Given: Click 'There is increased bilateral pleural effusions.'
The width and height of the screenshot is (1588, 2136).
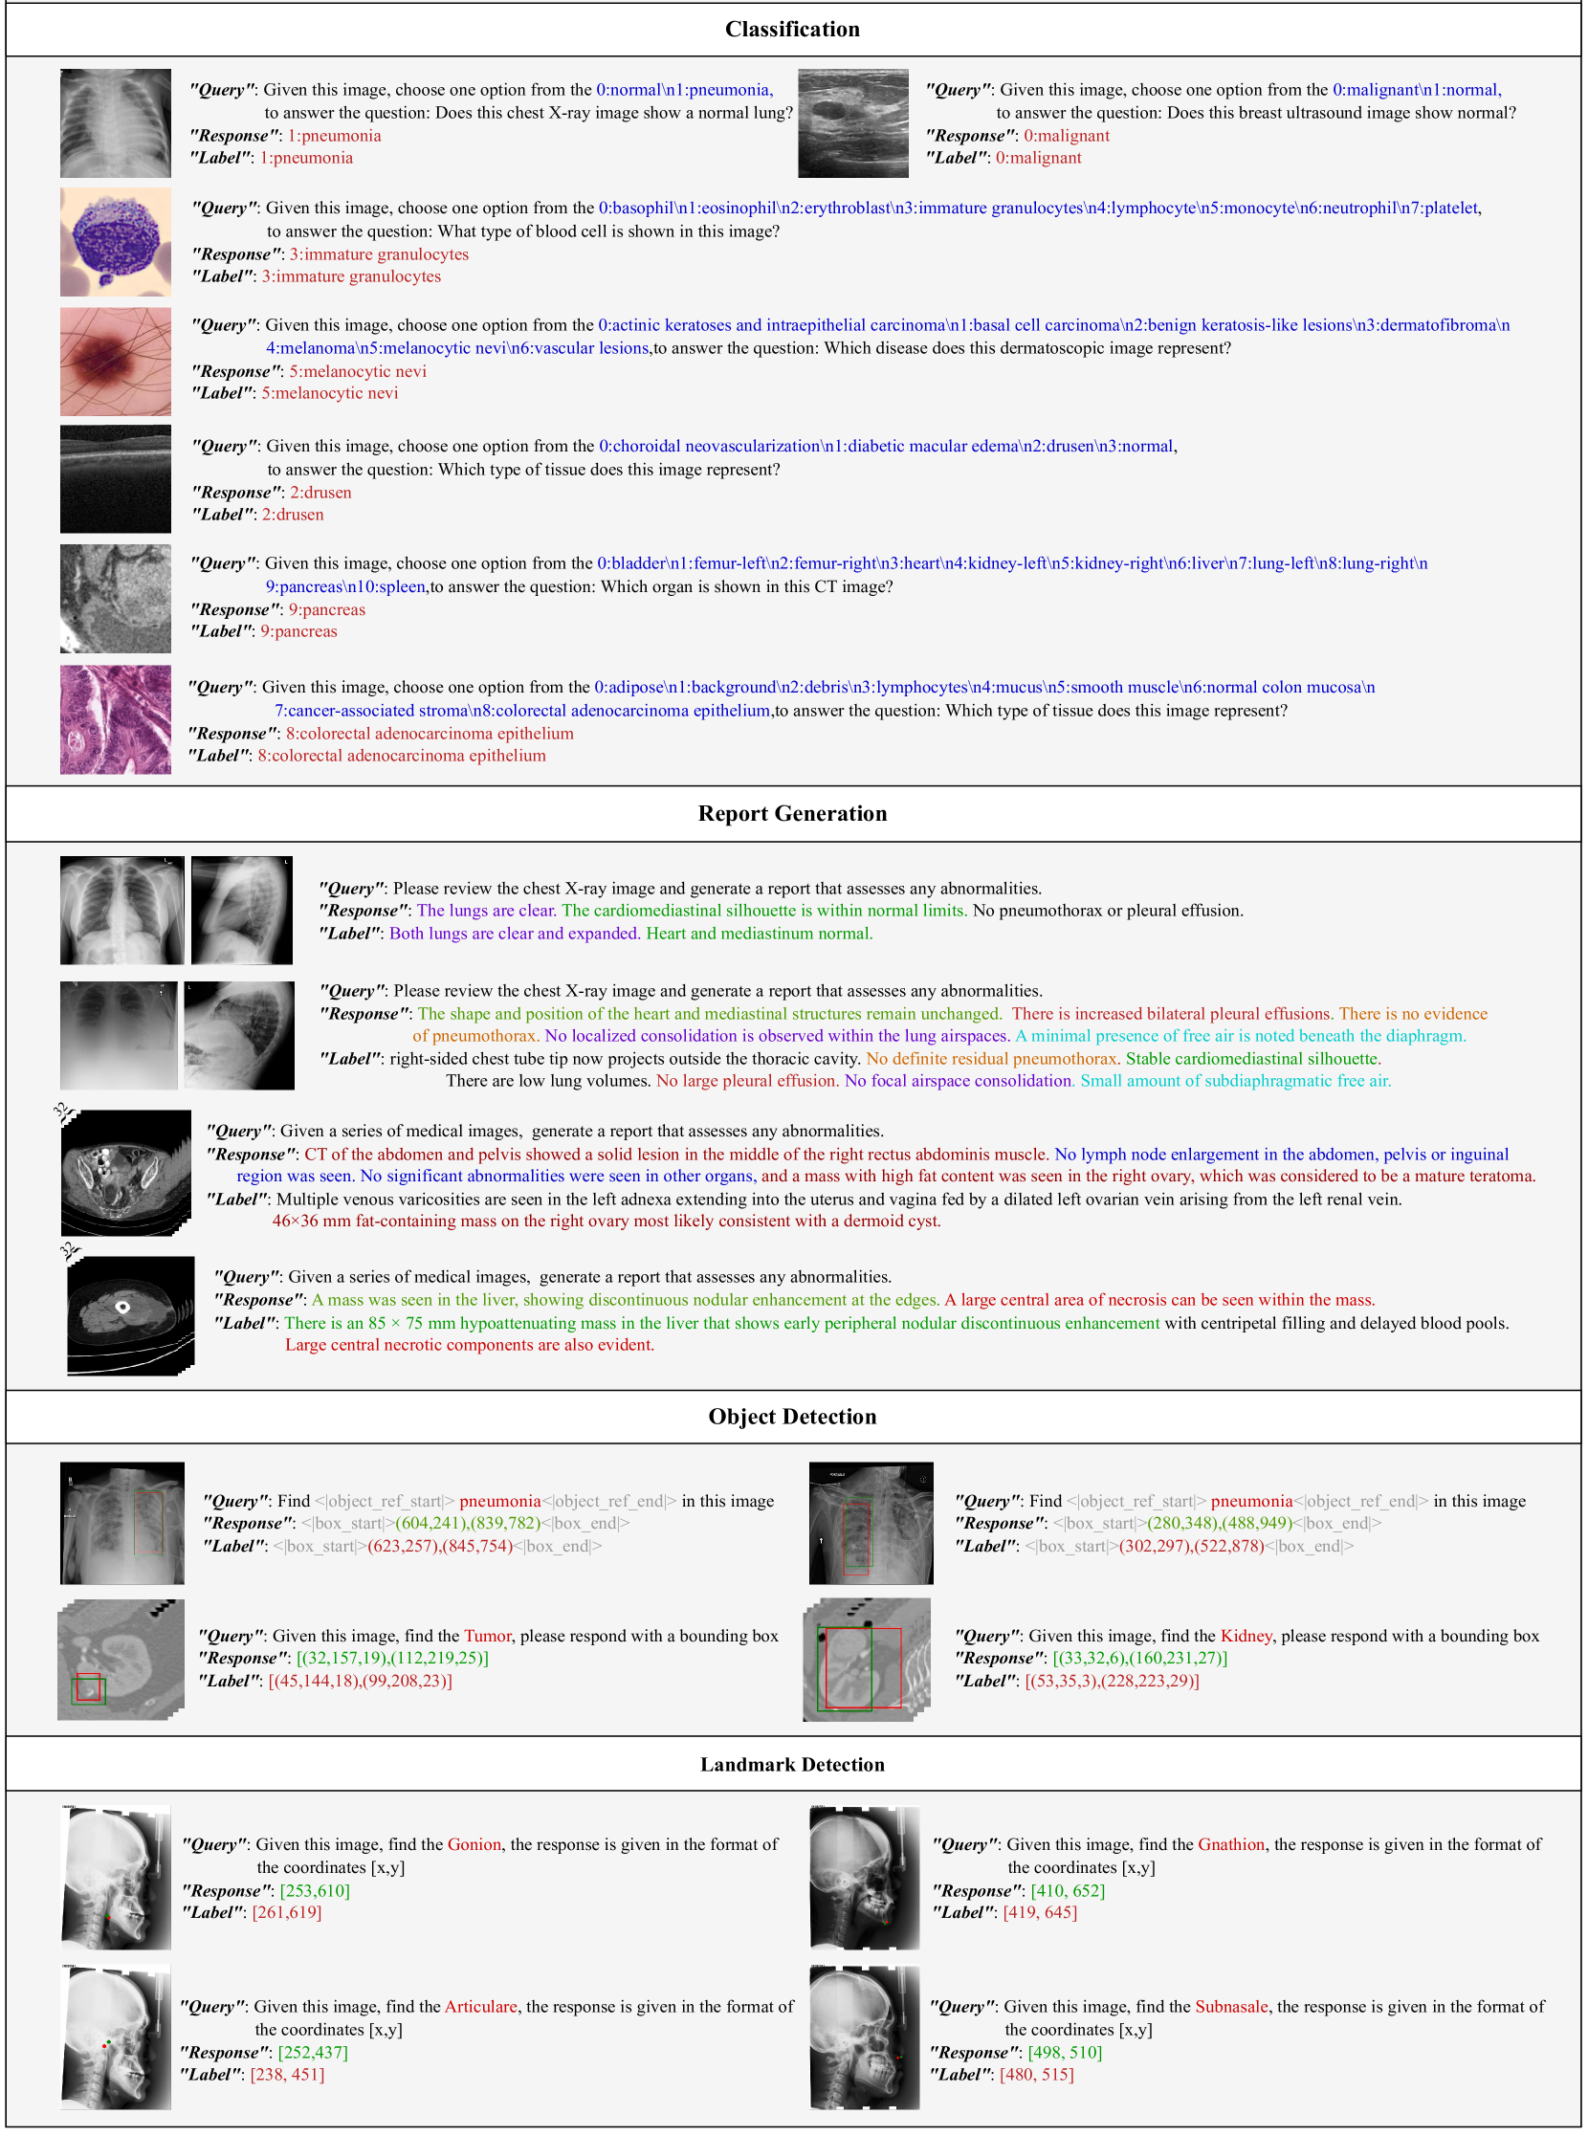Looking at the screenshot, I should (x=1172, y=1014).
